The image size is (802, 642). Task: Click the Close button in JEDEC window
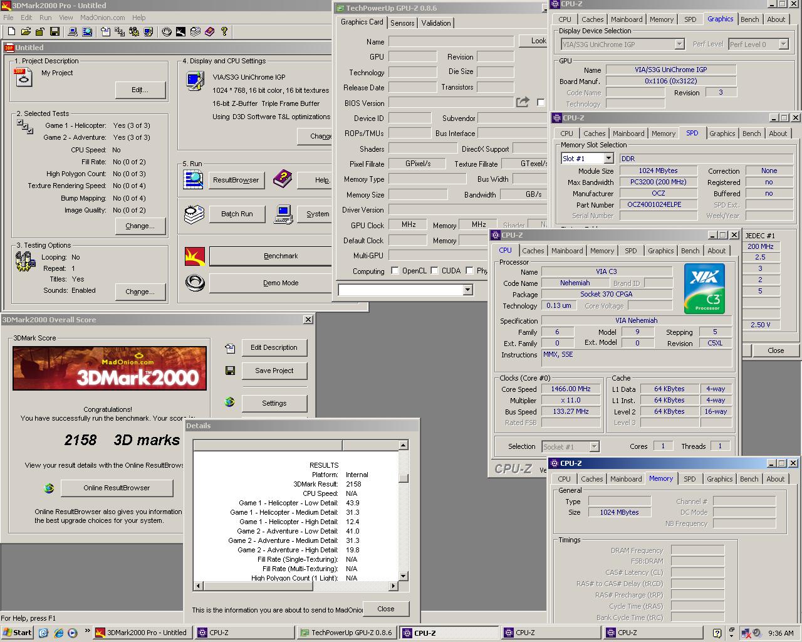776,350
